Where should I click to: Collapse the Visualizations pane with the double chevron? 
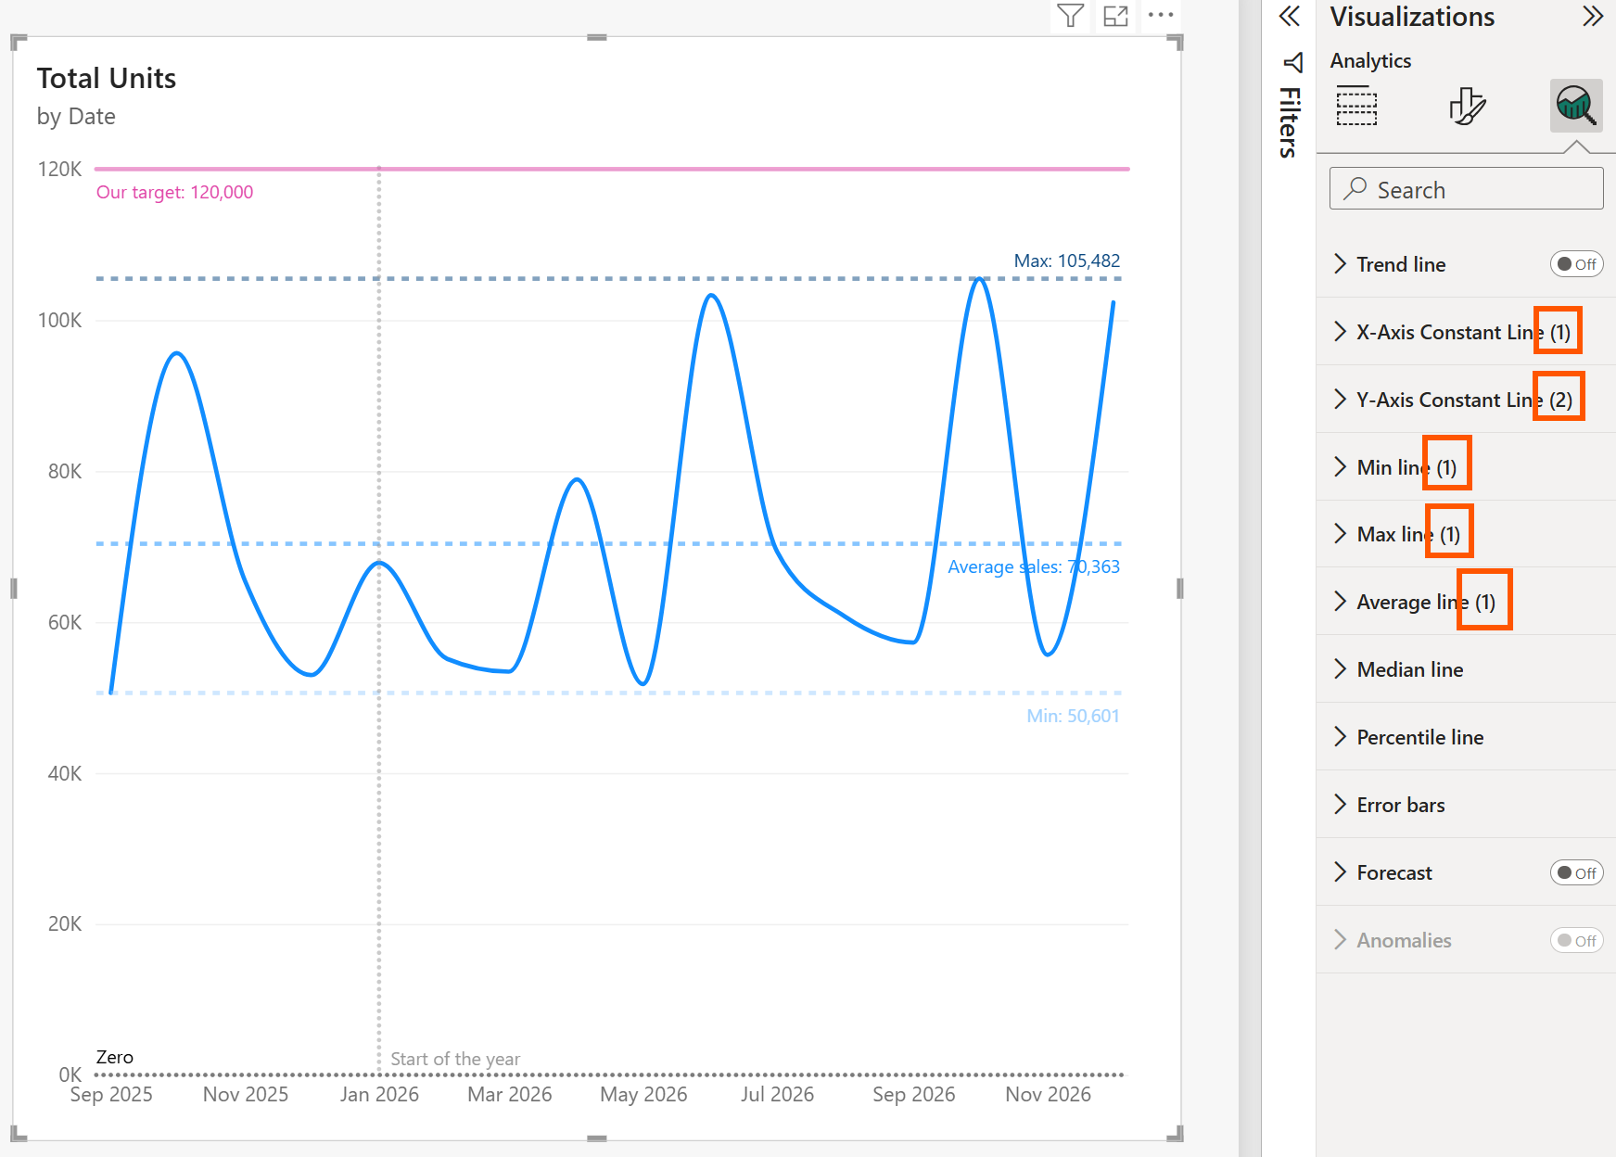point(1289,17)
